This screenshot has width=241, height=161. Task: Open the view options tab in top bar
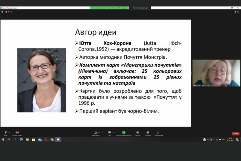pos(140,8)
